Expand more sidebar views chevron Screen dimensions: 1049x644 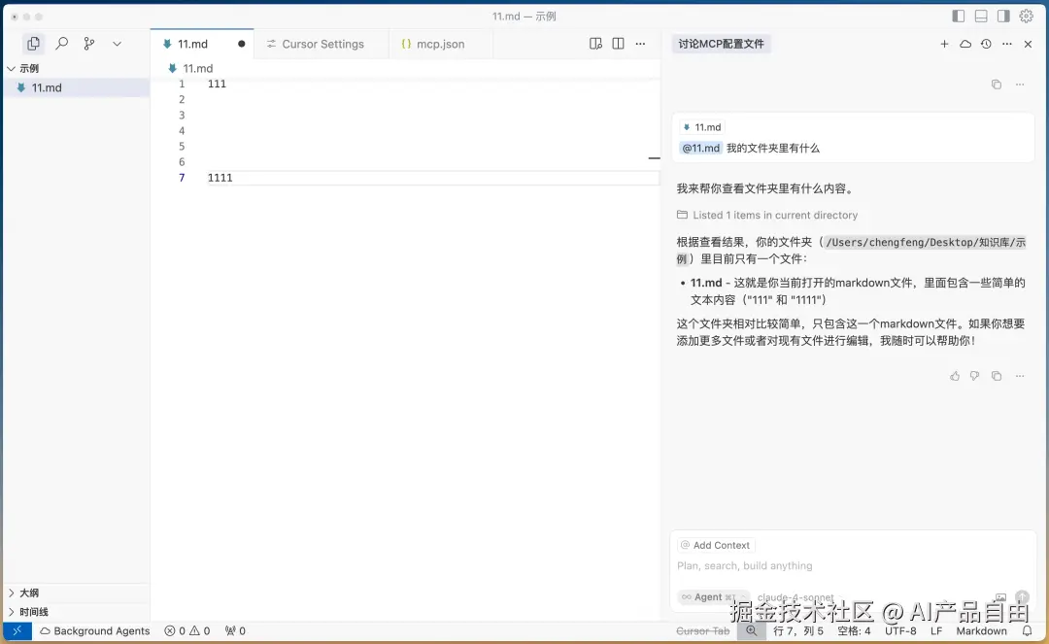tap(118, 44)
